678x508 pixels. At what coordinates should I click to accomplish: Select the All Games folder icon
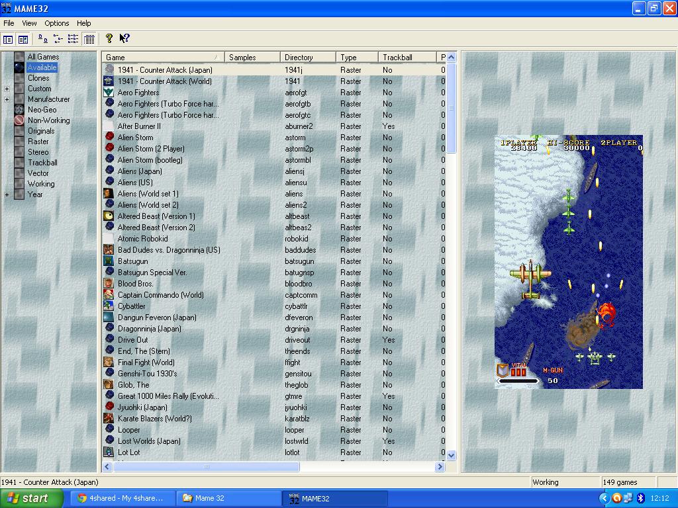[19, 57]
